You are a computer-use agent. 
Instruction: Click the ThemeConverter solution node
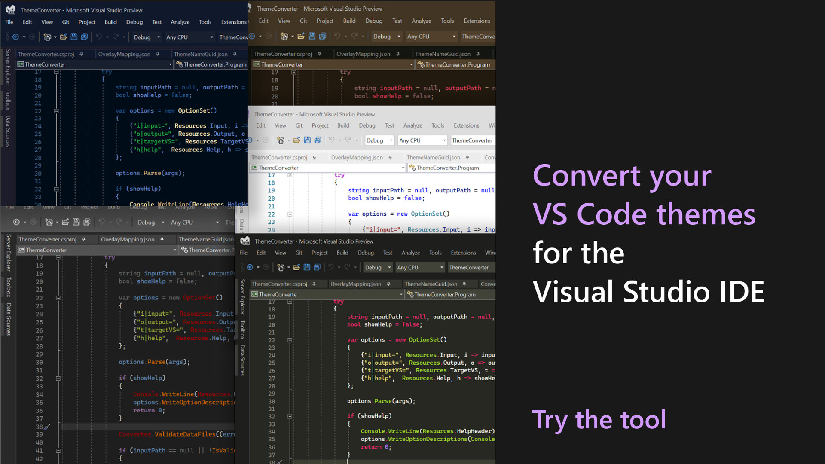point(45,64)
